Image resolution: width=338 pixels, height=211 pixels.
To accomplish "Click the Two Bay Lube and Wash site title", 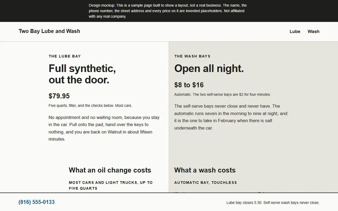I will pyautogui.click(x=49, y=31).
